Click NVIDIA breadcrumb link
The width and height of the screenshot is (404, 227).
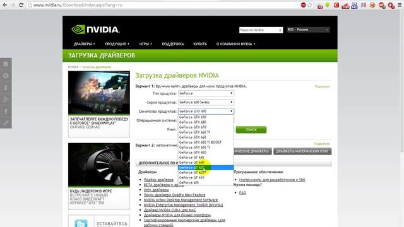[x=73, y=67]
